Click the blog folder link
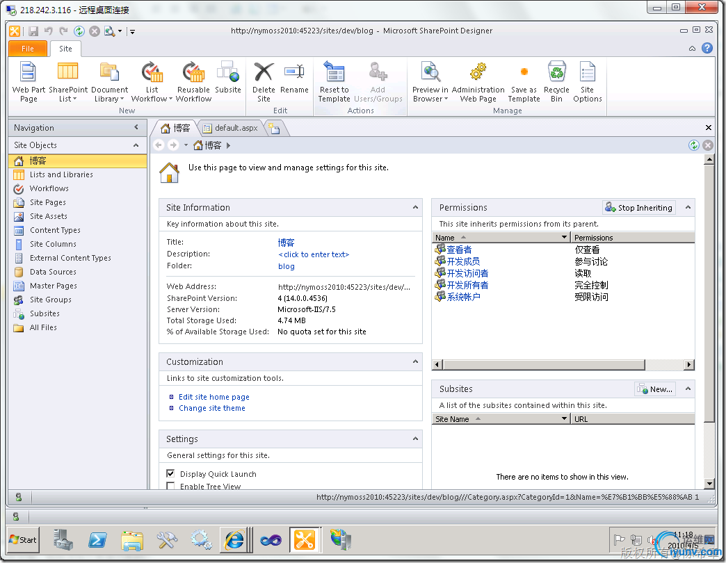Screen dimensions: 726x563 pyautogui.click(x=286, y=266)
